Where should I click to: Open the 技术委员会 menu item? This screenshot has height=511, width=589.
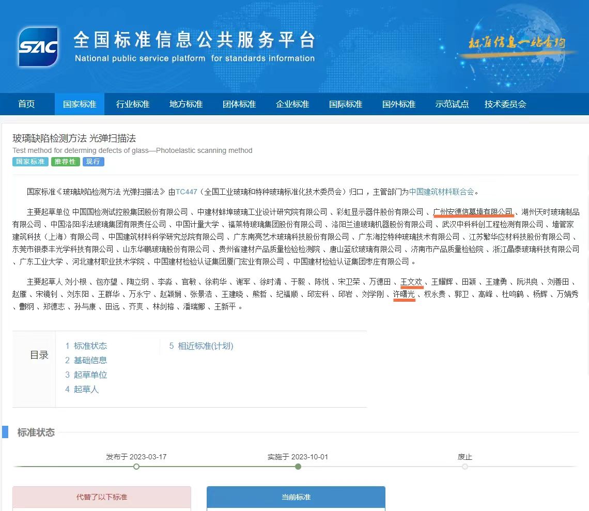click(x=505, y=104)
